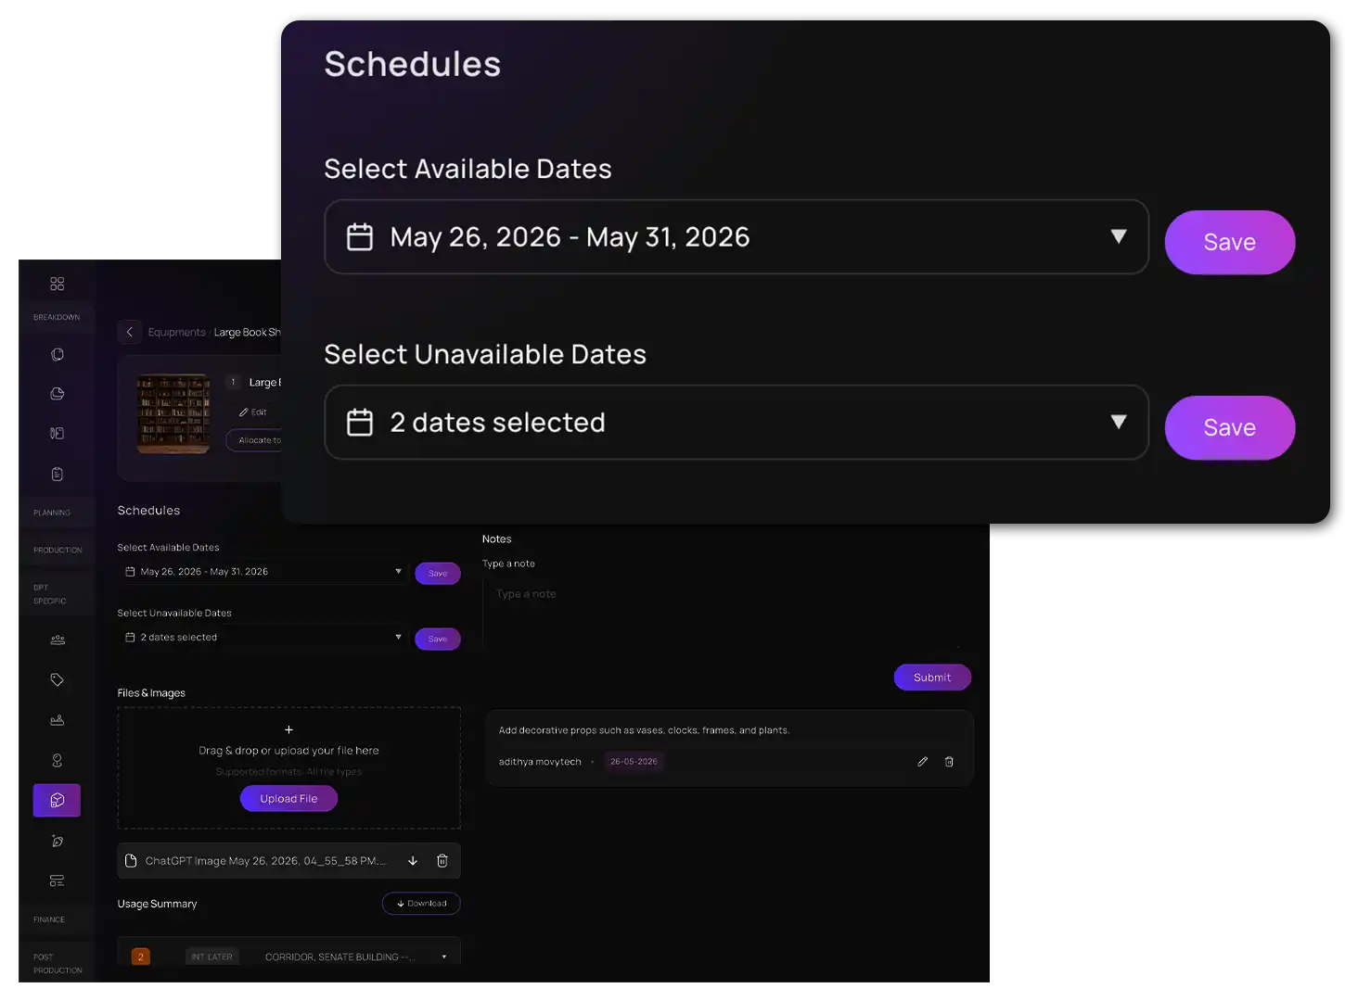Click the Upload File button
This screenshot has width=1345, height=1001.
288,799
